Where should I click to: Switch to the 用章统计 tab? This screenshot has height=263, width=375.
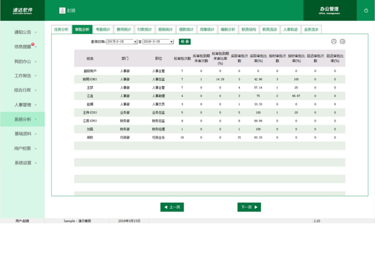click(x=207, y=29)
